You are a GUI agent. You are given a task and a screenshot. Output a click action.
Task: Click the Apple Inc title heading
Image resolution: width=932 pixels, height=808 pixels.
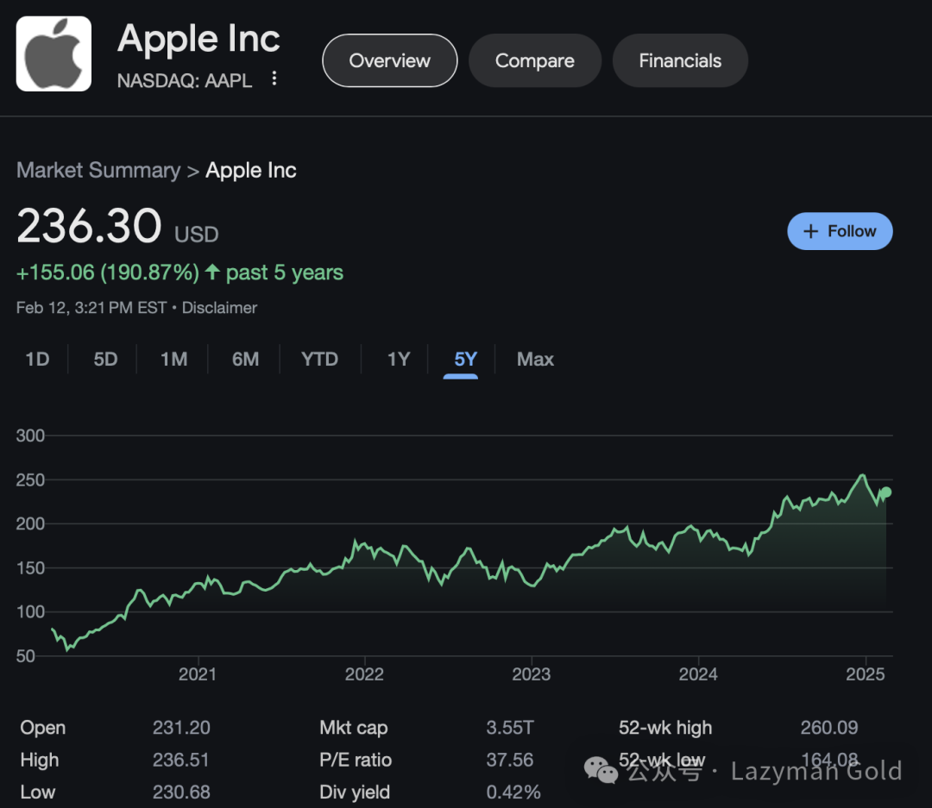(x=198, y=39)
